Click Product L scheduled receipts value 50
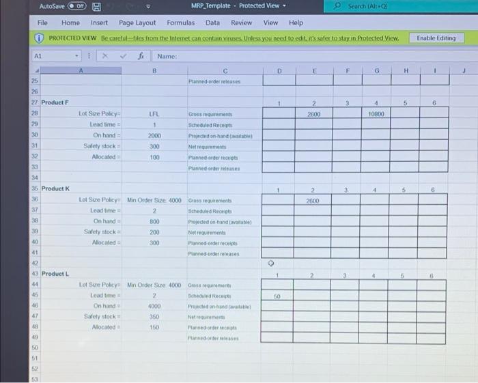Image resolution: width=478 pixels, height=383 pixels. (277, 296)
